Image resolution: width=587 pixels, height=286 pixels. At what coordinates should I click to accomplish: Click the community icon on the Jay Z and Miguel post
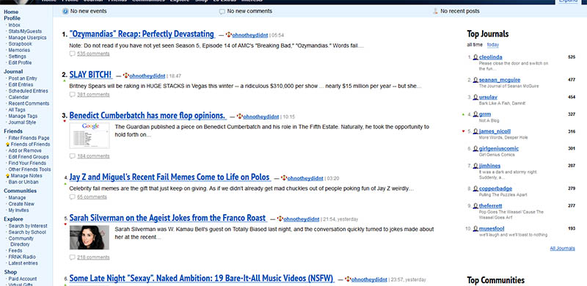pyautogui.click(x=284, y=177)
